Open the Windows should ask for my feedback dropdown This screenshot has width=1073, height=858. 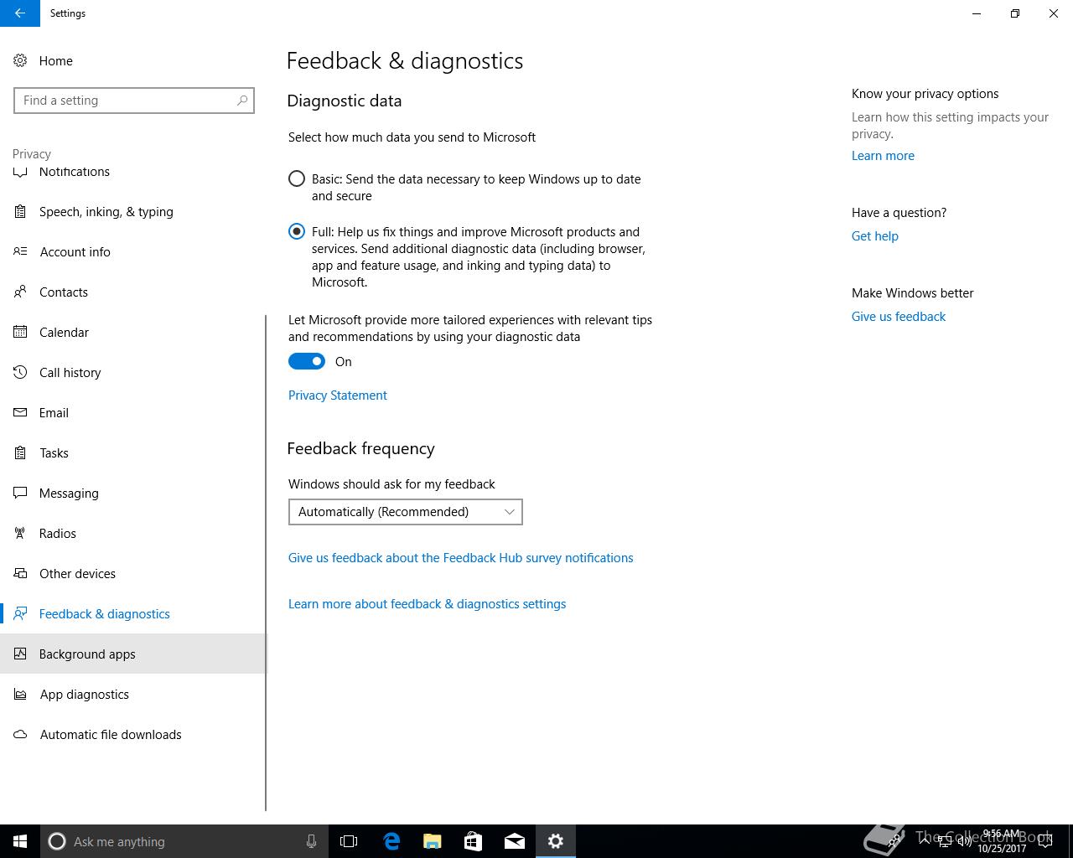click(x=406, y=512)
